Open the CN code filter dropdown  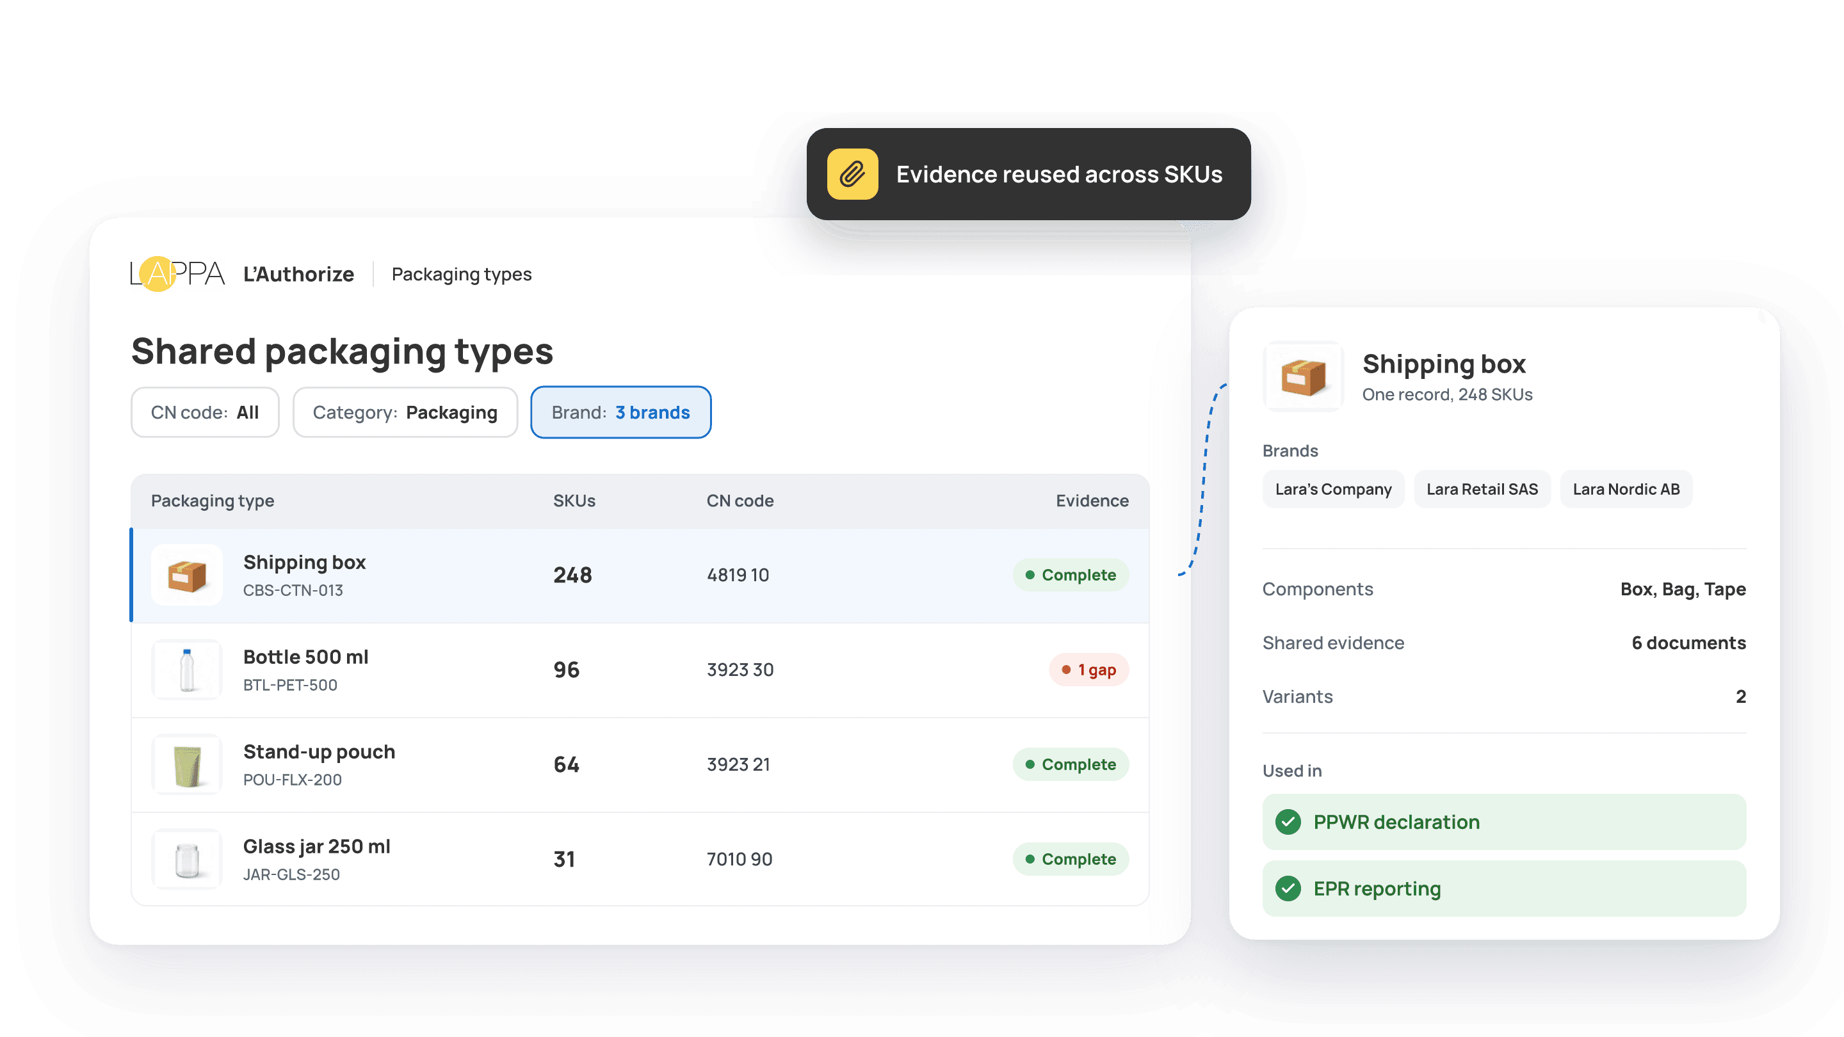205,412
